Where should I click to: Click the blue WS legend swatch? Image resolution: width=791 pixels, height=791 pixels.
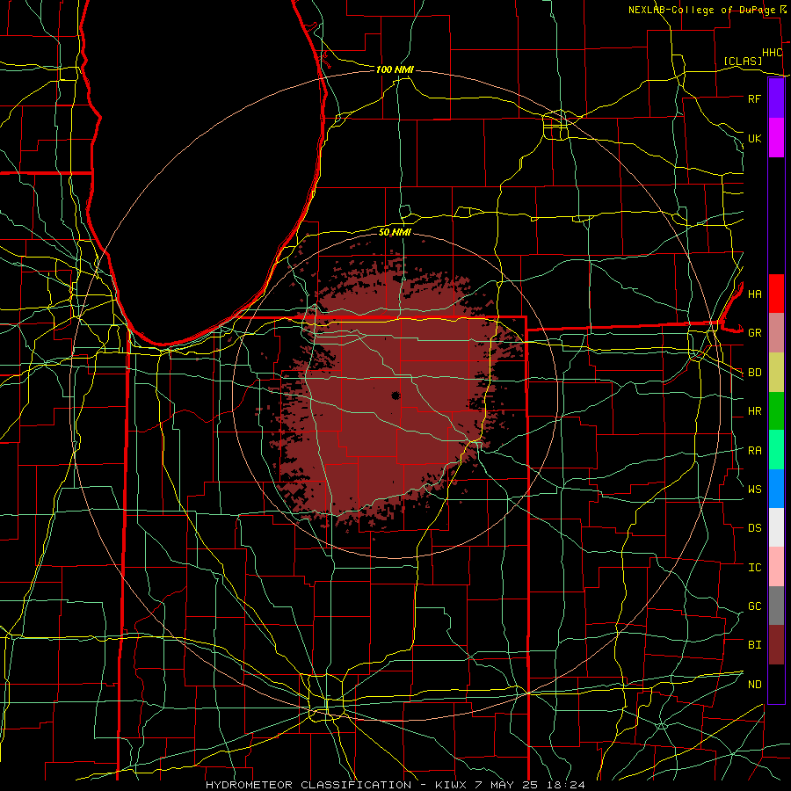(x=776, y=489)
